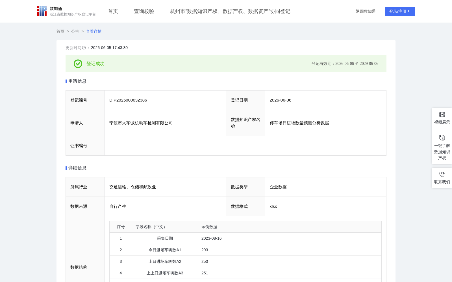The image size is (452, 282).
Task: Go to 首页 in the breadcrumb
Action: [60, 31]
